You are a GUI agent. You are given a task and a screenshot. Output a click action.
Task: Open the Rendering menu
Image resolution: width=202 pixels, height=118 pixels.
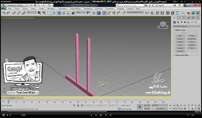click(88, 9)
